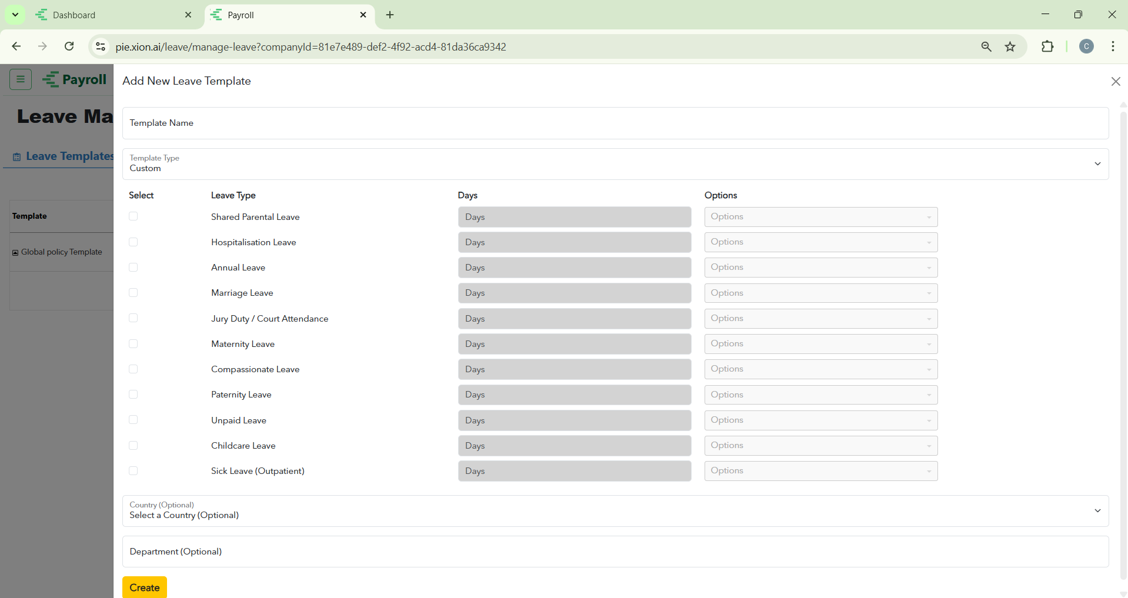This screenshot has height=598, width=1128.
Task: Click the browser reload page icon
Action: click(x=69, y=46)
